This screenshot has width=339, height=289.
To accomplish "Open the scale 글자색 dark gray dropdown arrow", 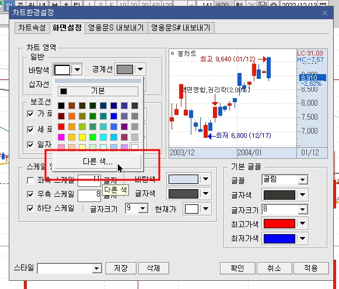I will [x=205, y=193].
